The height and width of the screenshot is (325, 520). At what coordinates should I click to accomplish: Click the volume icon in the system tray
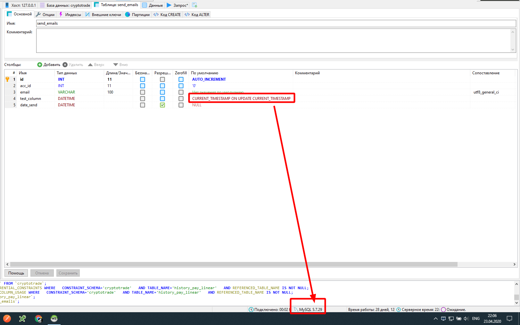tap(466, 319)
